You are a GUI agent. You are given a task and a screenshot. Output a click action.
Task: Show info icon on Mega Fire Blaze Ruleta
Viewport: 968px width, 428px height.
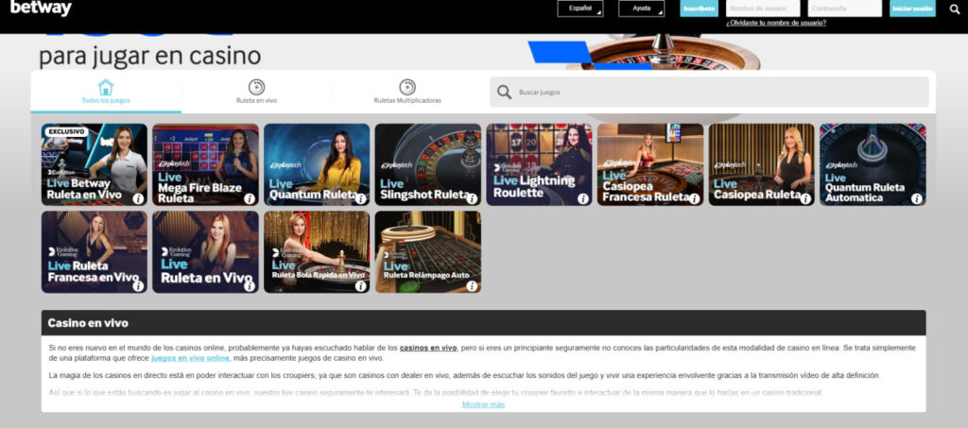point(250,198)
